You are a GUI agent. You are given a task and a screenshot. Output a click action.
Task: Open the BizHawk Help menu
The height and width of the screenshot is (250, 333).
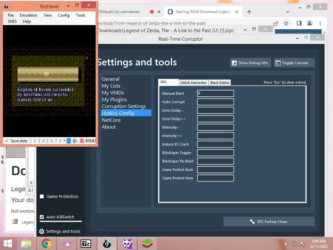(x=27, y=21)
